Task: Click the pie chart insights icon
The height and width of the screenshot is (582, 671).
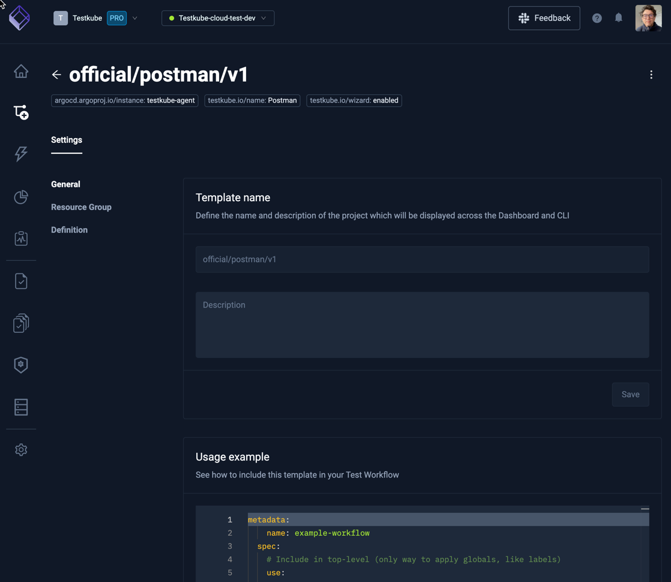Action: pos(21,197)
